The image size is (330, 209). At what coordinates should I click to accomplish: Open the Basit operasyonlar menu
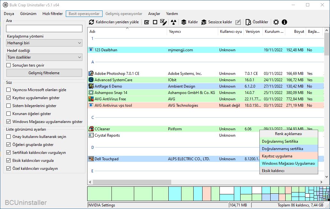coord(84,14)
